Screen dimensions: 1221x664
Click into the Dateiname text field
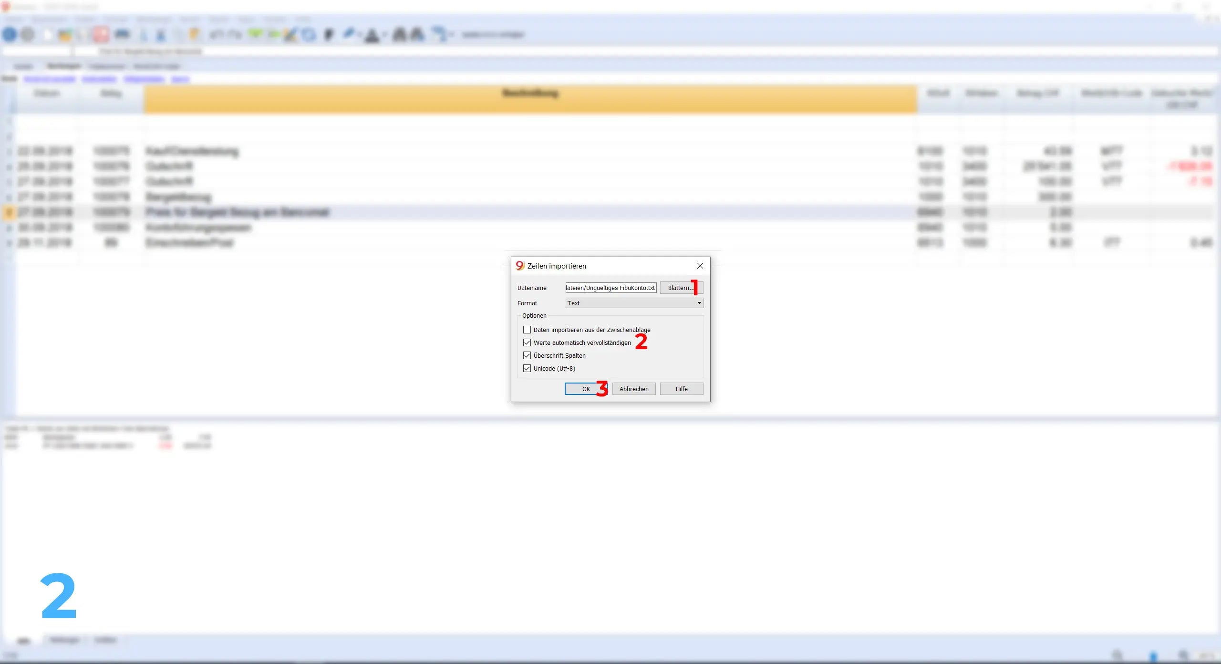(x=610, y=288)
